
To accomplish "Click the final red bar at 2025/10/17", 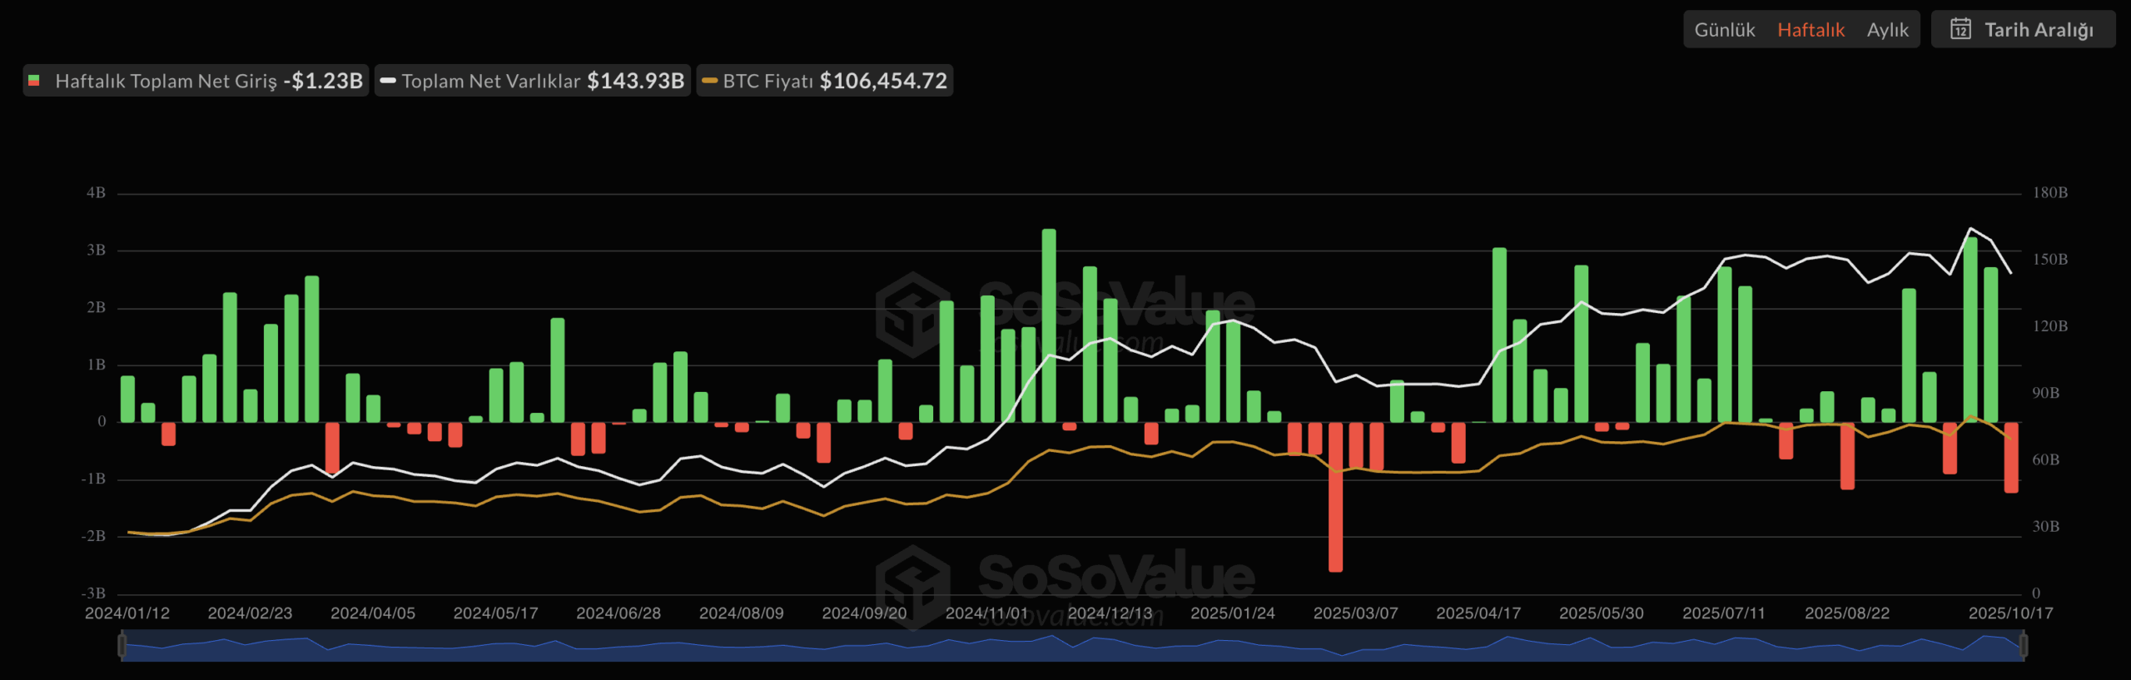I will coord(2011,457).
